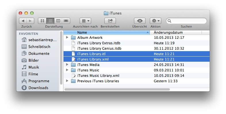Click the date "24.05.2013 14:31"
This screenshot has height=114, width=226.
[x=169, y=65]
